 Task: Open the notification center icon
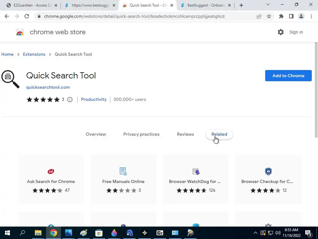pos(308,233)
